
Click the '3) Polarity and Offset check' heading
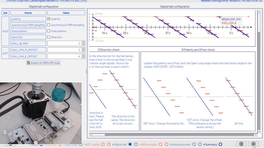click(x=198, y=50)
